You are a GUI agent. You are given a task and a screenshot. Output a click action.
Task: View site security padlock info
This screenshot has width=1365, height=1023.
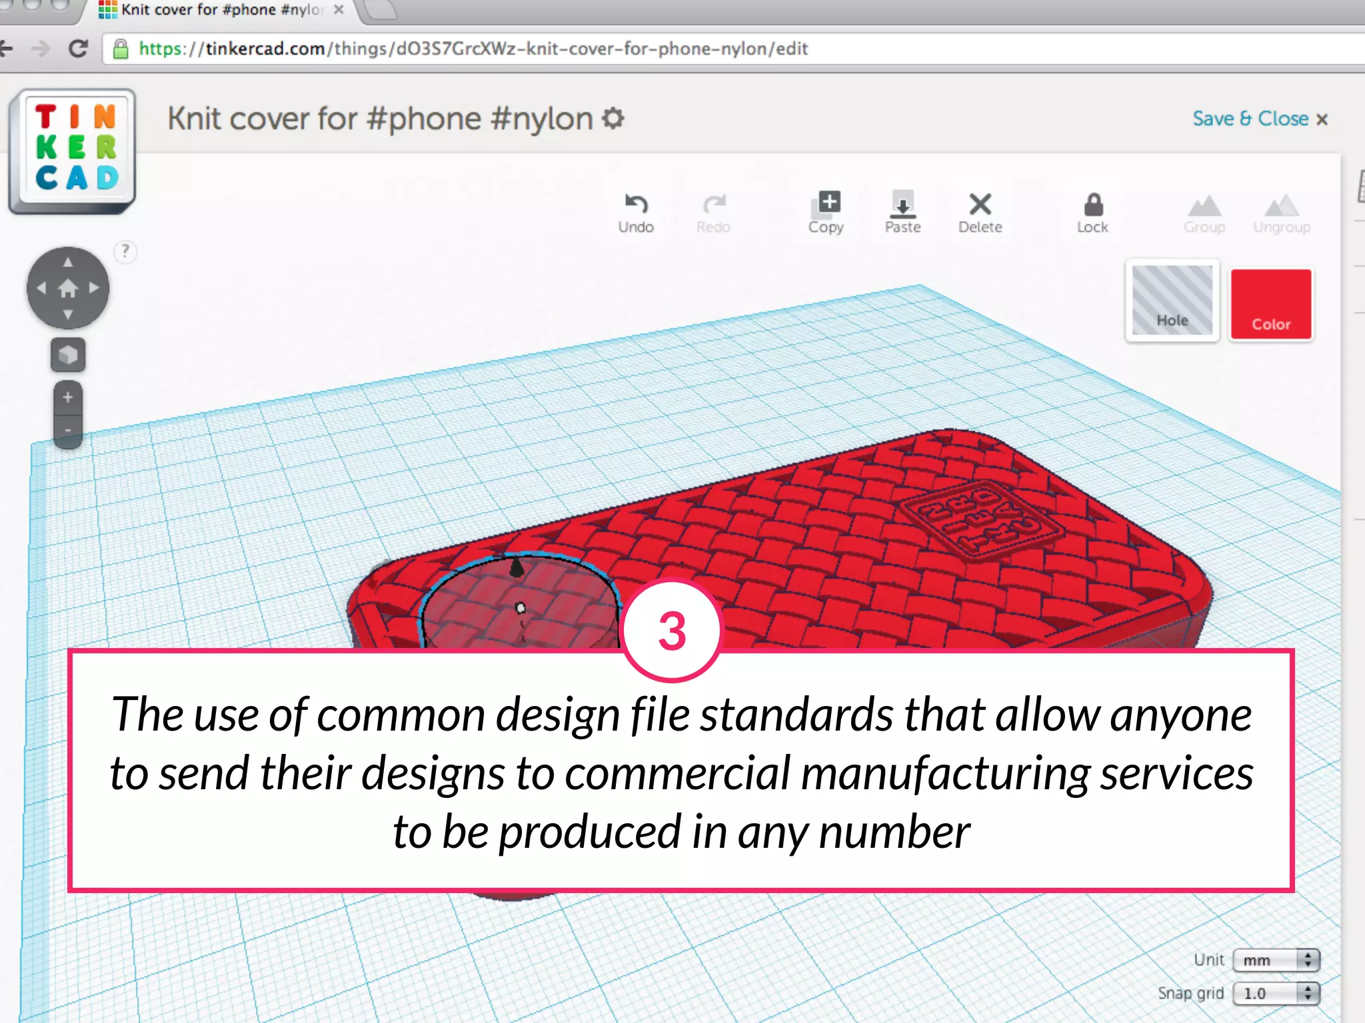coord(121,49)
